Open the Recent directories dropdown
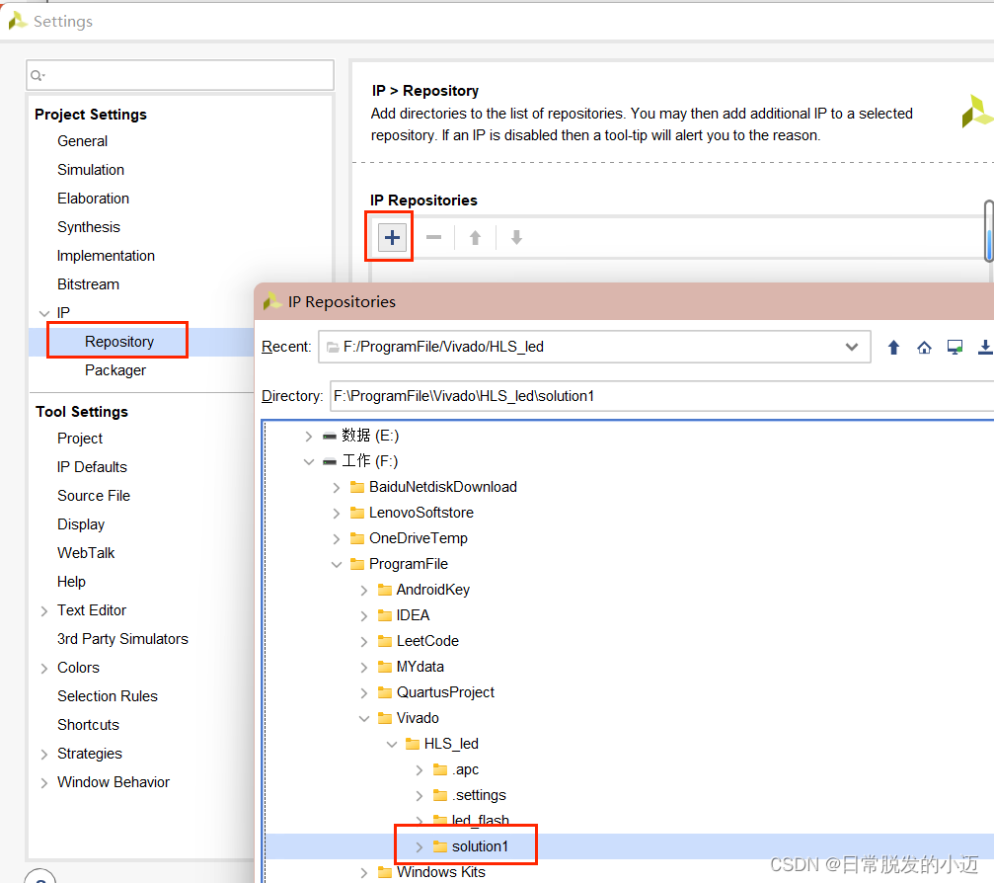The height and width of the screenshot is (883, 994). click(x=852, y=347)
